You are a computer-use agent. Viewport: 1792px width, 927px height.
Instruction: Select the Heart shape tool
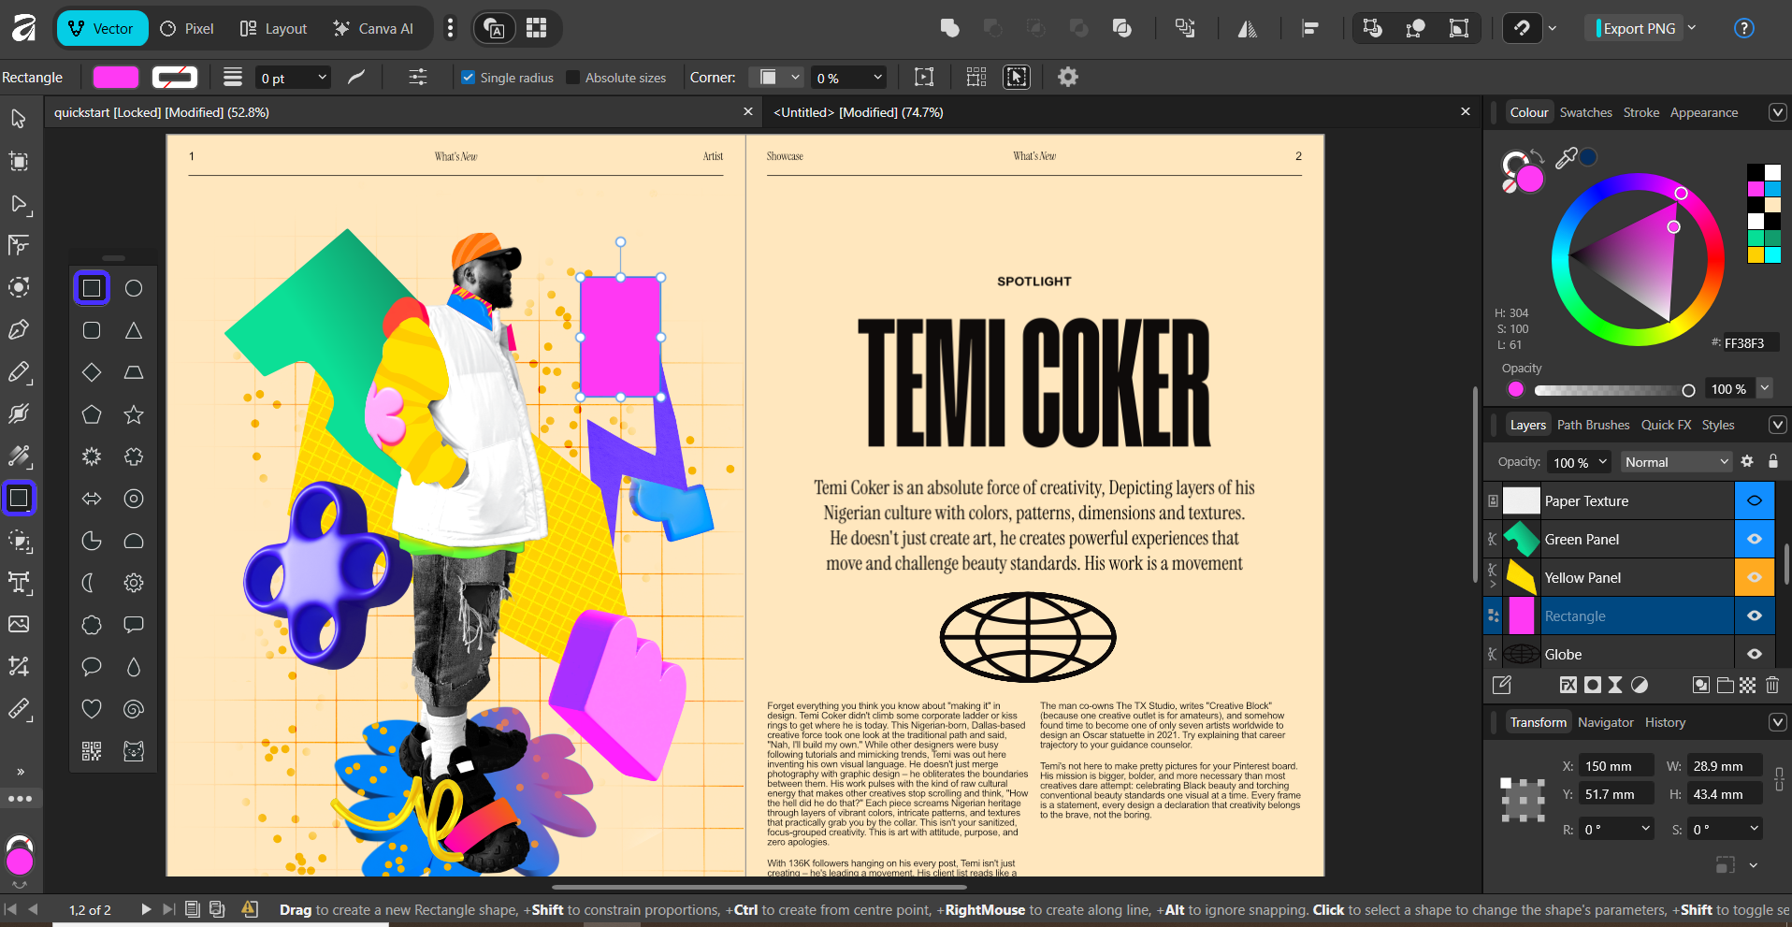[92, 709]
